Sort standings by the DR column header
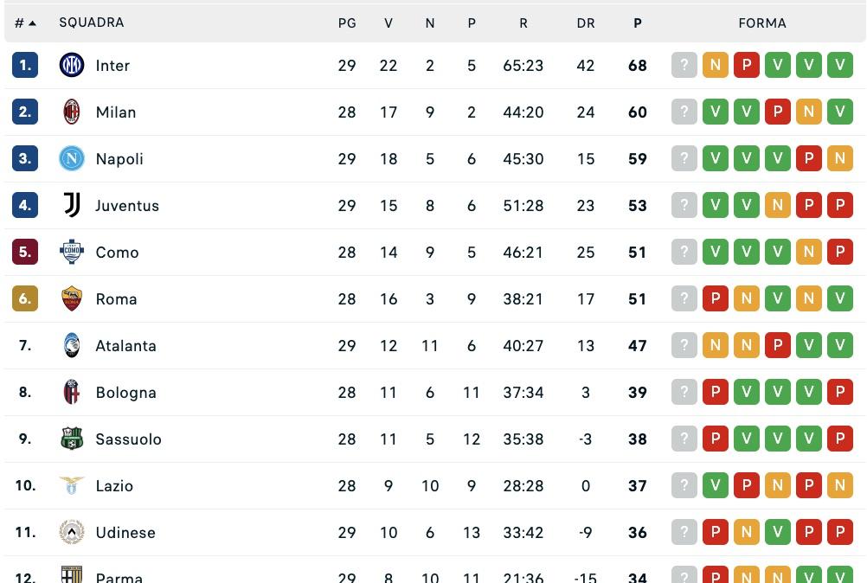867x583 pixels. pos(586,22)
